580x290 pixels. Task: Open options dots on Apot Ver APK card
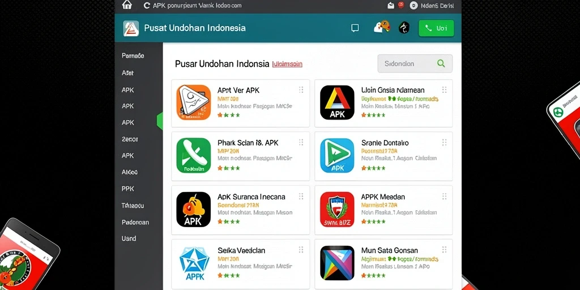pos(301,90)
